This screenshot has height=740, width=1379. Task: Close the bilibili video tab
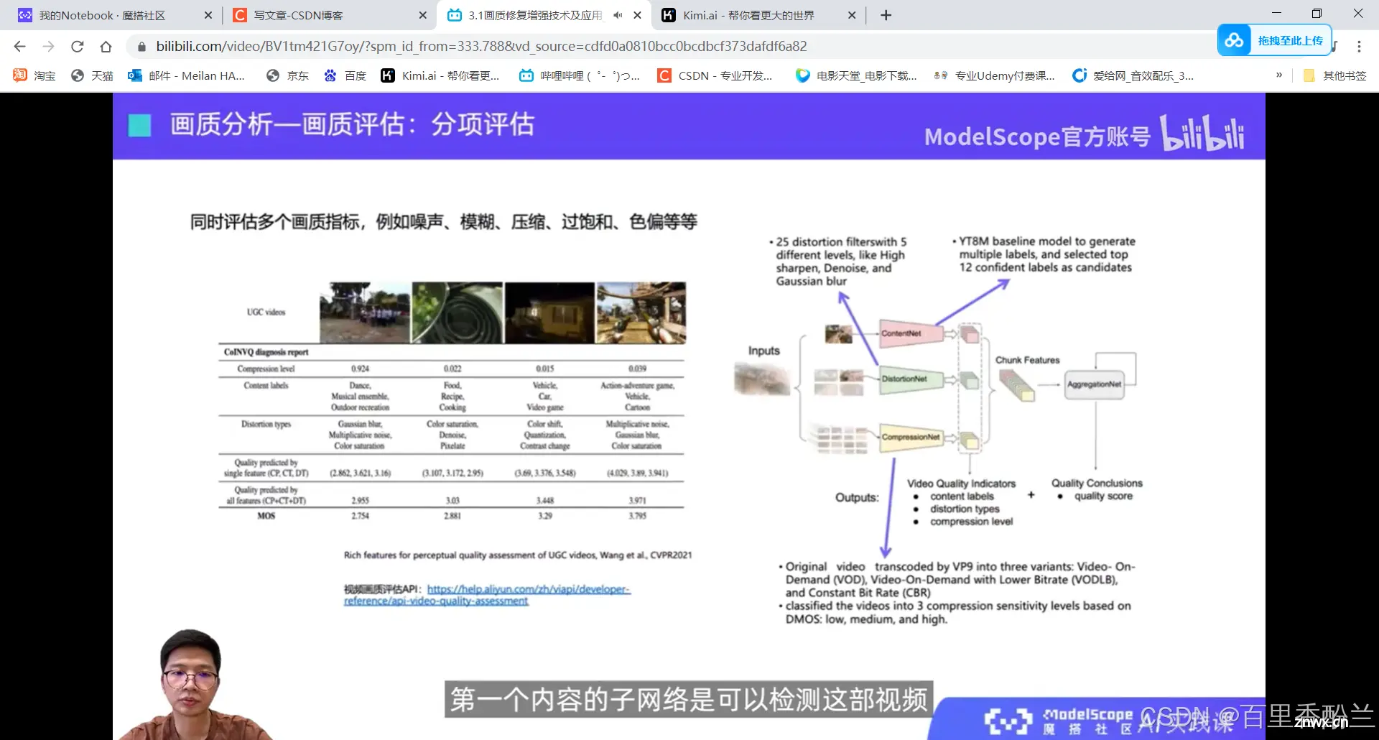[637, 15]
